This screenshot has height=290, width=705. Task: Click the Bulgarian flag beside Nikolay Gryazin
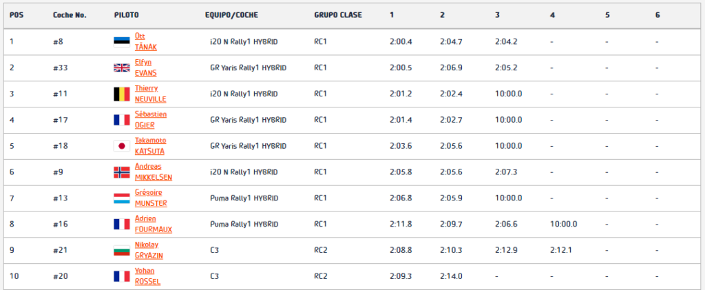coord(121,251)
